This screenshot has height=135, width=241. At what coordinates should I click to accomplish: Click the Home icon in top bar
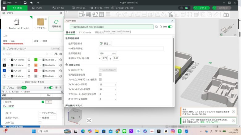point(4,8)
